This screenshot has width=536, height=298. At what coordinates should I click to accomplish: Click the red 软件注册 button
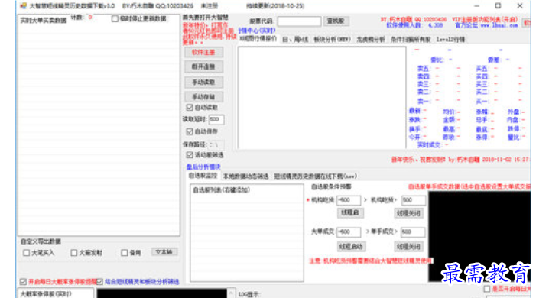203,52
